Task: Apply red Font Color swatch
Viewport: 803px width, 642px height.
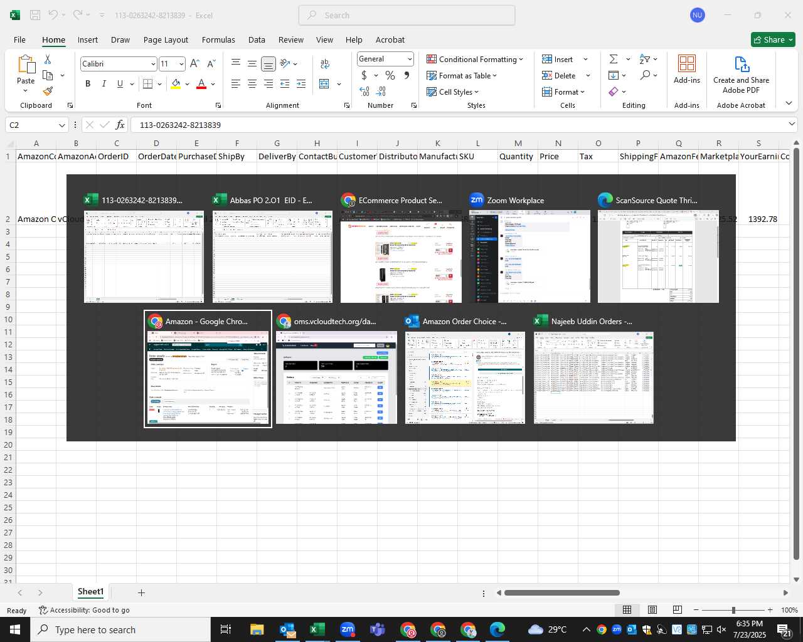Action: (201, 83)
